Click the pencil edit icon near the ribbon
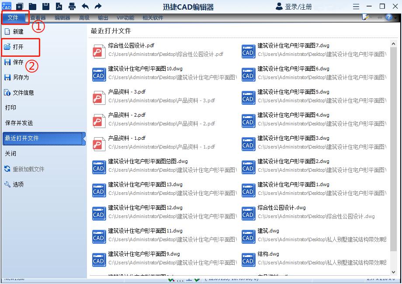Viewport: 402px width, 284px height. [x=365, y=17]
